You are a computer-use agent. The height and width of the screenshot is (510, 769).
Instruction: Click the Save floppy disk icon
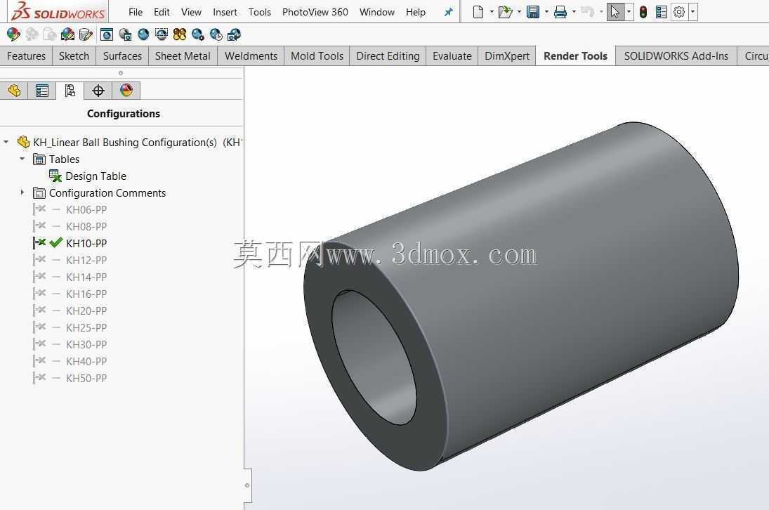(x=532, y=12)
